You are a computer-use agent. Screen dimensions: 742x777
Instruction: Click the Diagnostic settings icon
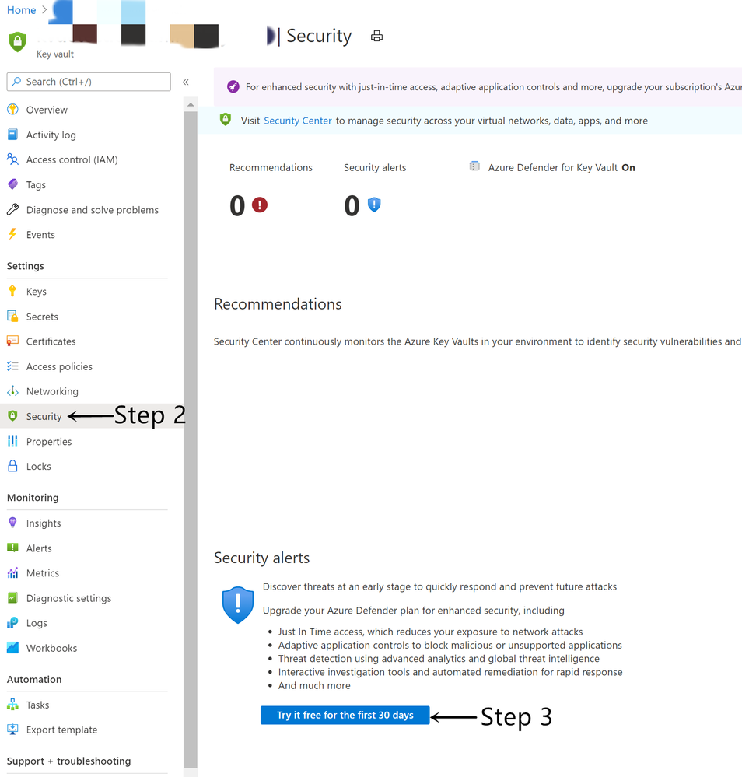coord(13,597)
